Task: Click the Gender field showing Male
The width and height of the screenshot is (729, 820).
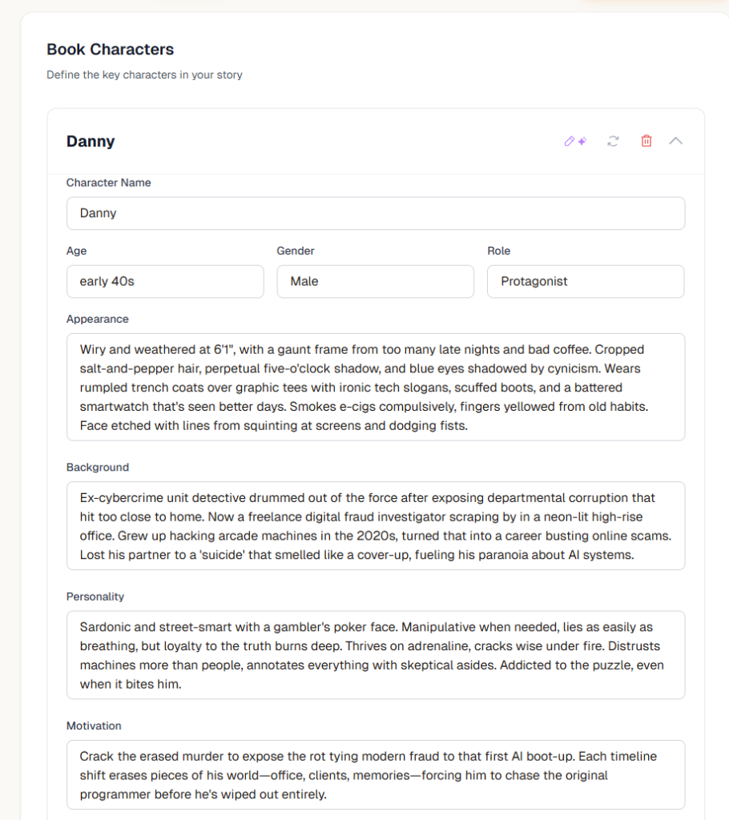Action: click(x=375, y=281)
